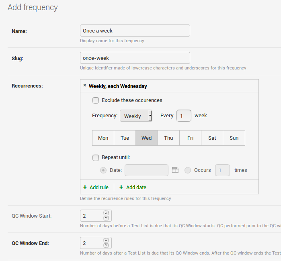The width and height of the screenshot is (281, 261).
Task: Toggle the Sat day button
Action: 212,138
